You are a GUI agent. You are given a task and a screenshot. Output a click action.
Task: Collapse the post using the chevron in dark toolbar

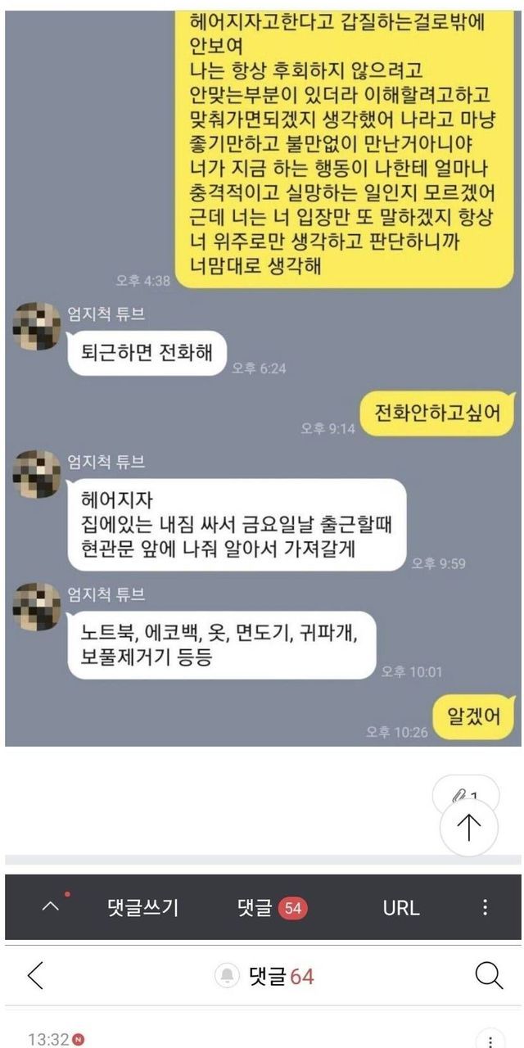(x=51, y=907)
